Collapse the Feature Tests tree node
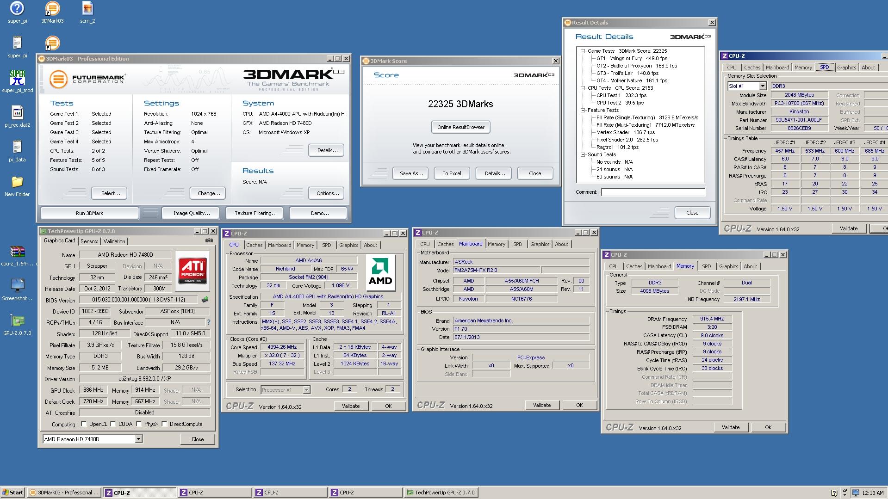This screenshot has height=499, width=888. point(583,110)
